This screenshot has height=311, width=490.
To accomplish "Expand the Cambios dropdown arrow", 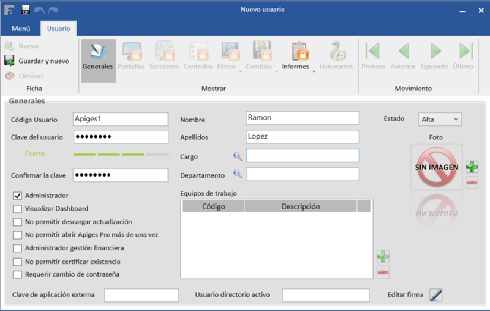I will click(x=276, y=71).
